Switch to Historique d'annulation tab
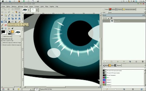The width and height of the screenshot is (146, 91). [129, 9]
